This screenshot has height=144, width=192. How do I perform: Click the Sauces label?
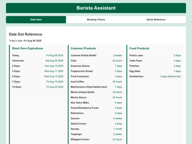tap(75, 118)
